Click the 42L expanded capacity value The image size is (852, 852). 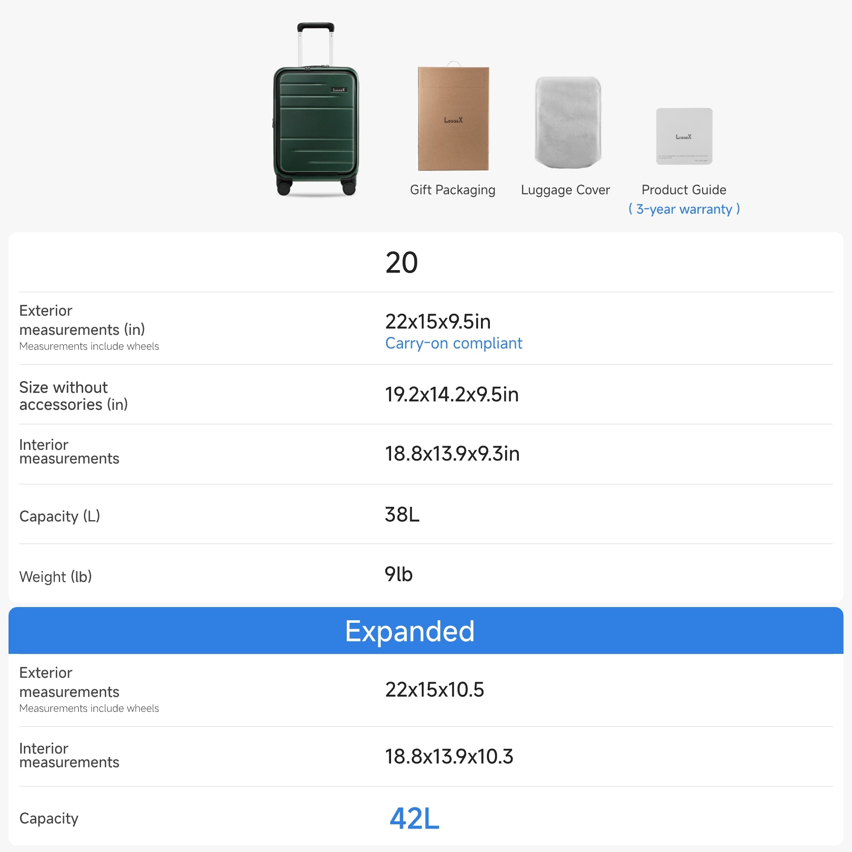(414, 819)
